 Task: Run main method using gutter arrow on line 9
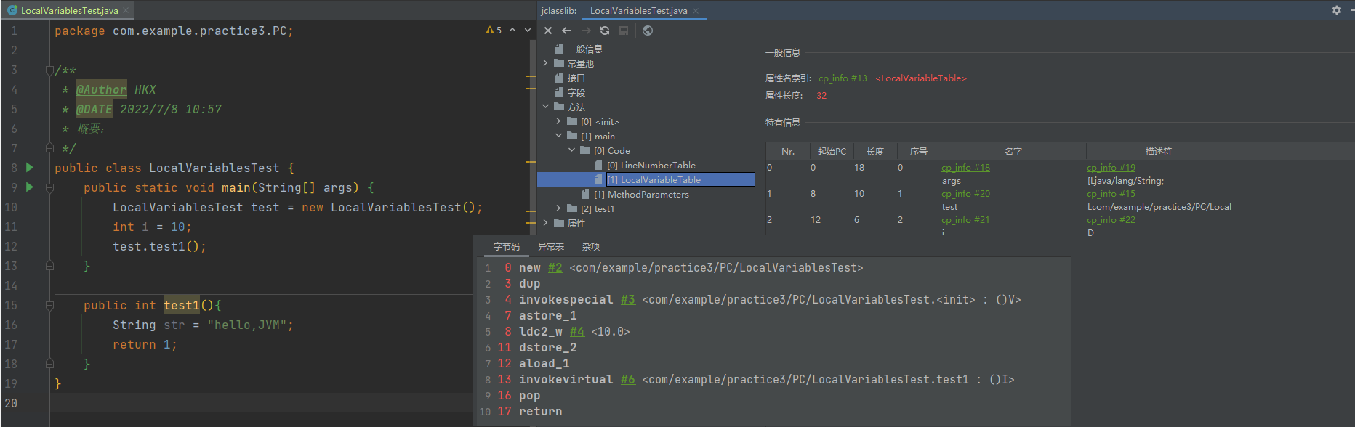(30, 187)
